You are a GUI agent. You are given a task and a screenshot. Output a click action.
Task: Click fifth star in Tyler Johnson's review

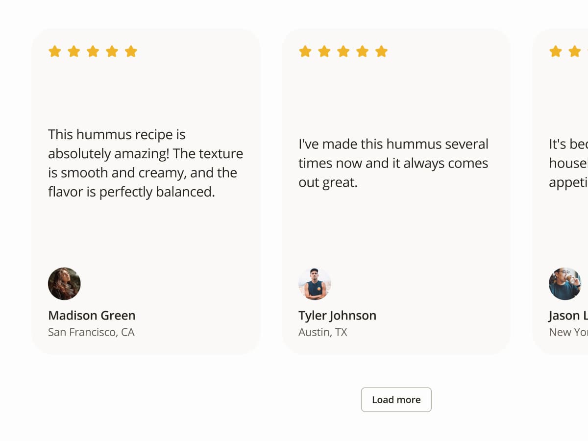(381, 51)
